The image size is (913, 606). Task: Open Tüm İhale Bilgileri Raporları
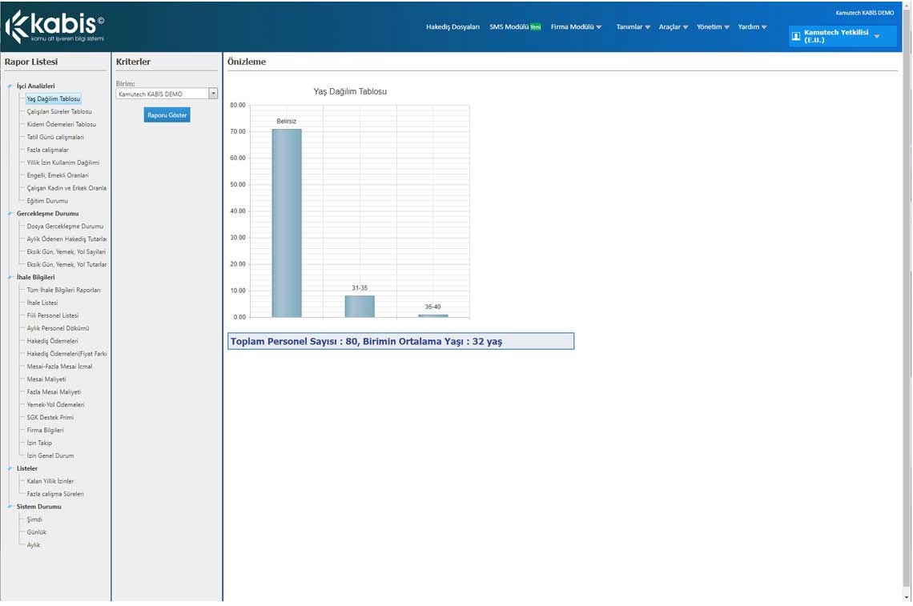tap(63, 291)
